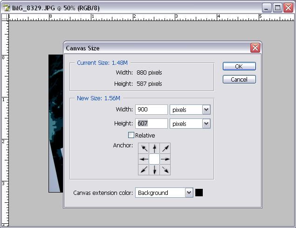
Task: Select the center anchor square
Action: click(x=154, y=159)
